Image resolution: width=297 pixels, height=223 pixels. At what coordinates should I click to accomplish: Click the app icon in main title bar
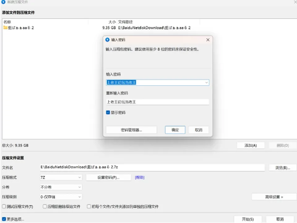coord(3,2)
